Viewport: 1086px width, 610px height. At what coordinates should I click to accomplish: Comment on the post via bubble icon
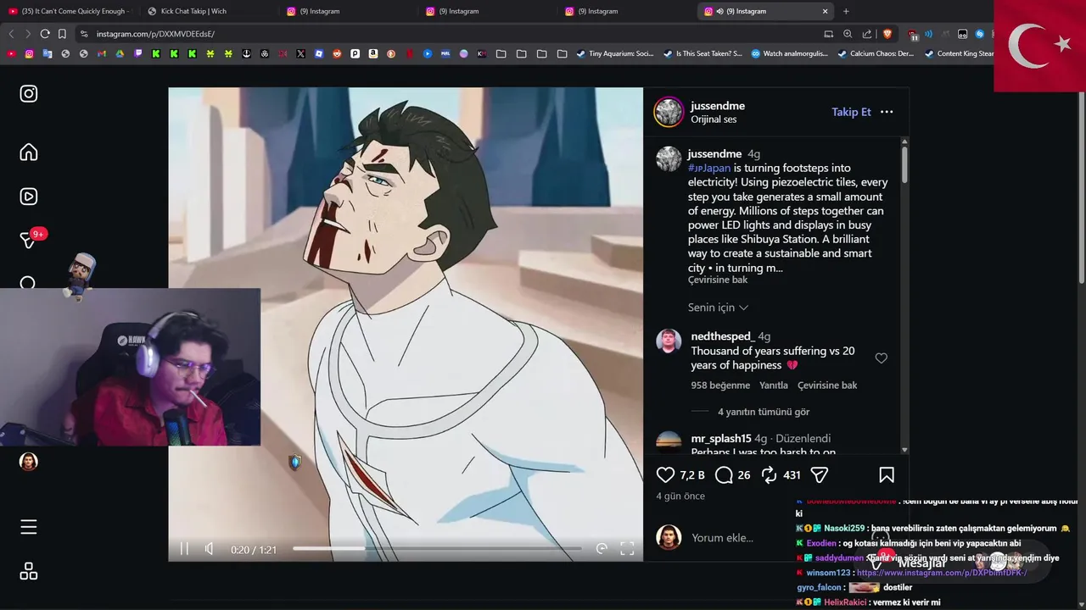[724, 475]
